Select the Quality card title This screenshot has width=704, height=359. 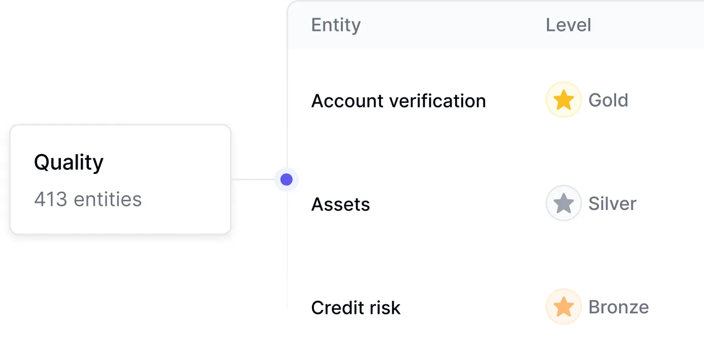click(x=69, y=162)
